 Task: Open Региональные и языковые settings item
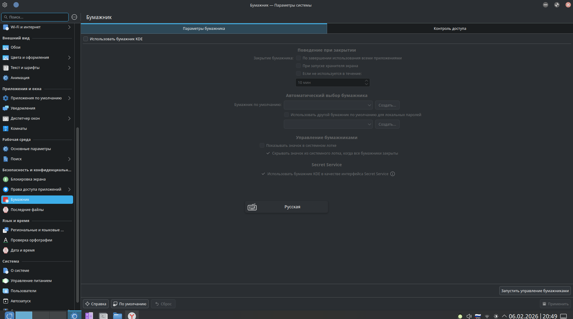coord(37,230)
